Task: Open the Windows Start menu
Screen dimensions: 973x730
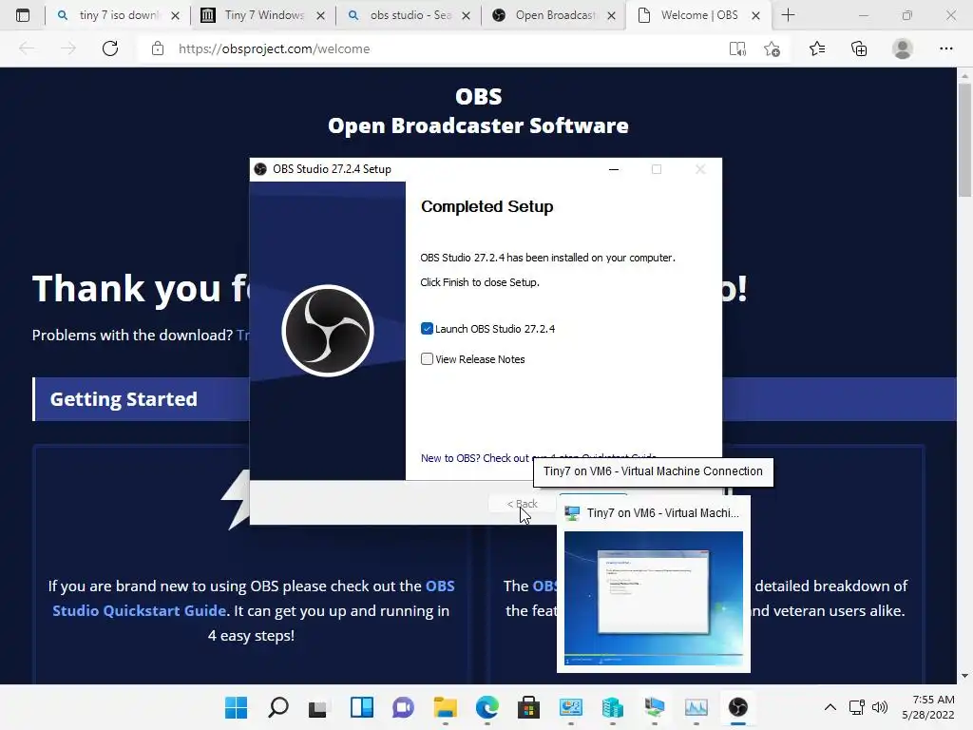Action: point(236,707)
